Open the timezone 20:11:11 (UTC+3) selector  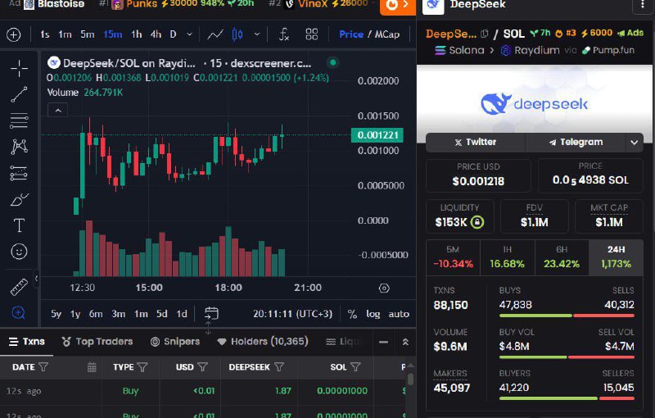pyautogui.click(x=292, y=314)
